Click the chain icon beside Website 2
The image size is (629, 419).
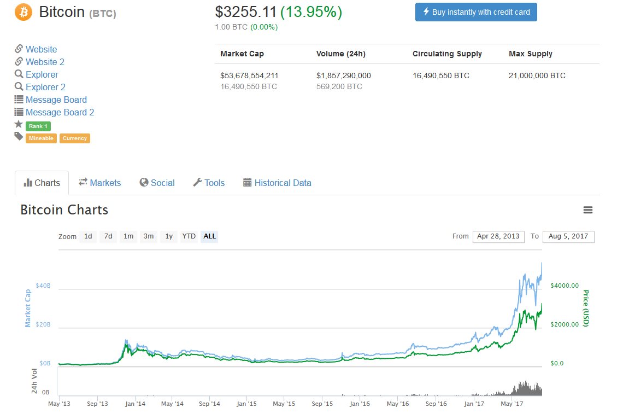[19, 61]
